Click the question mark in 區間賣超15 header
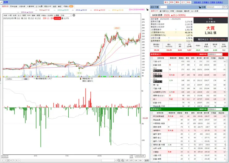 pyautogui.click(x=198, y=109)
